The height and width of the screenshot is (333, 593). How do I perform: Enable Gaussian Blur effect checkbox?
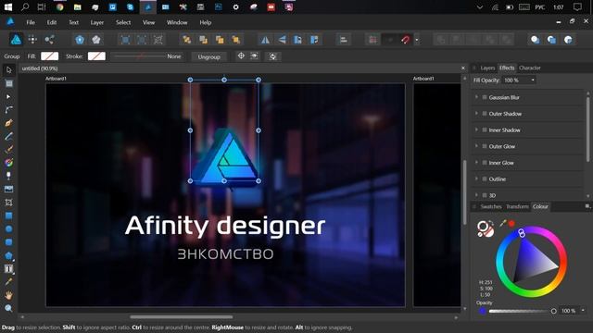point(485,97)
